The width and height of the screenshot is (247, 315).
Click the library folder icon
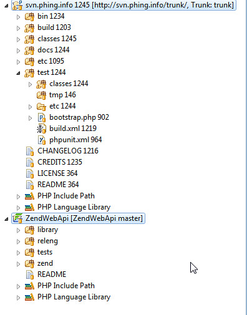click(29, 230)
